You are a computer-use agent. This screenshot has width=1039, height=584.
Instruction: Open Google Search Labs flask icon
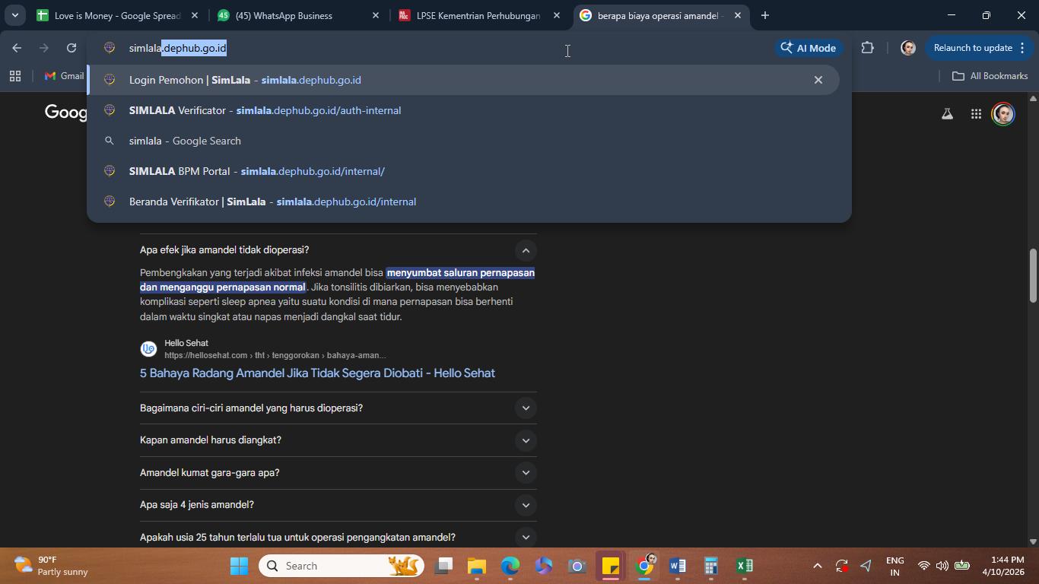947,114
